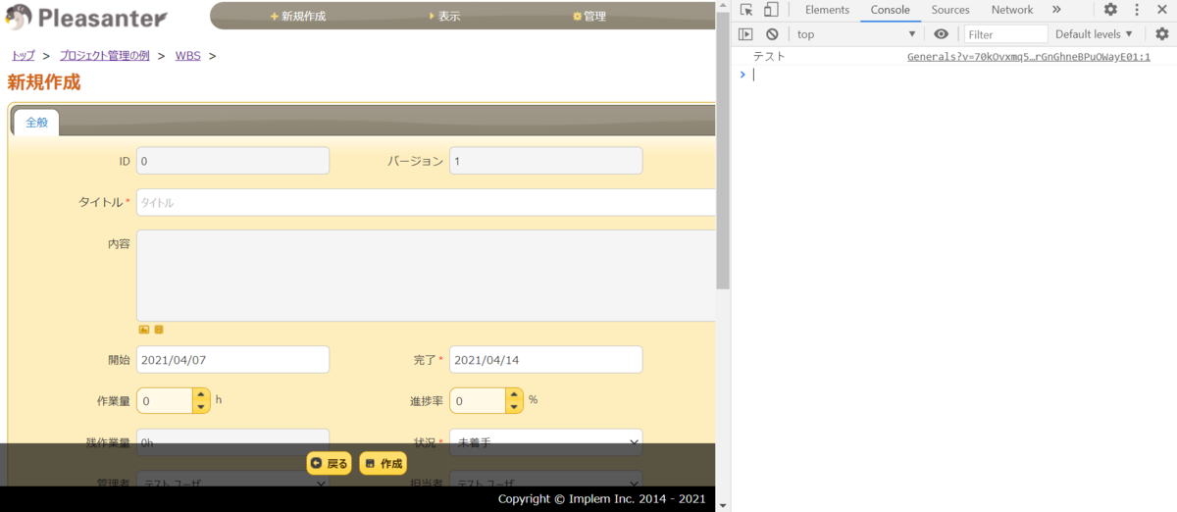
Task: Decrease the 作業量 value with the down arrow
Action: point(201,407)
